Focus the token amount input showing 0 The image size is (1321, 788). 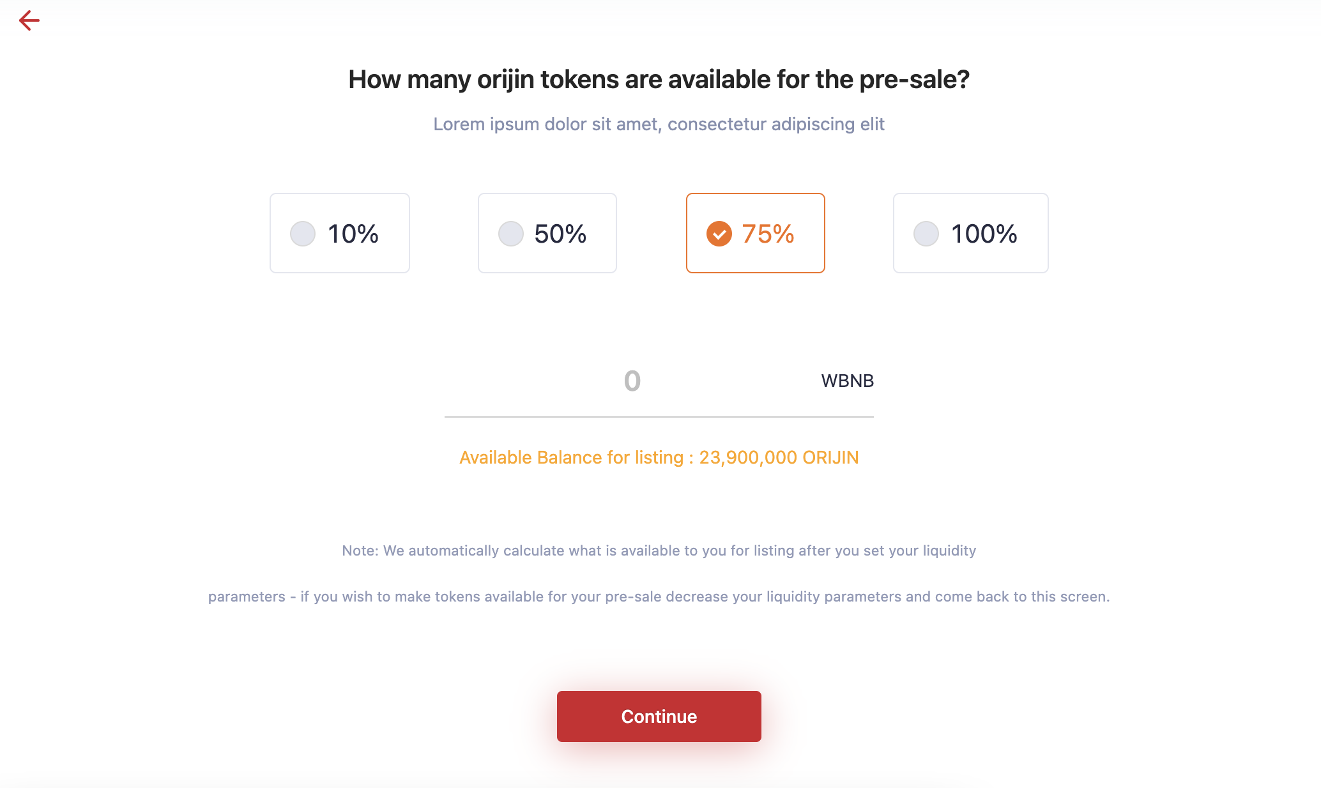pyautogui.click(x=632, y=381)
